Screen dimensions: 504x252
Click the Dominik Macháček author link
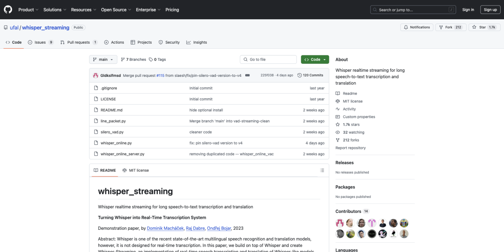(x=165, y=228)
